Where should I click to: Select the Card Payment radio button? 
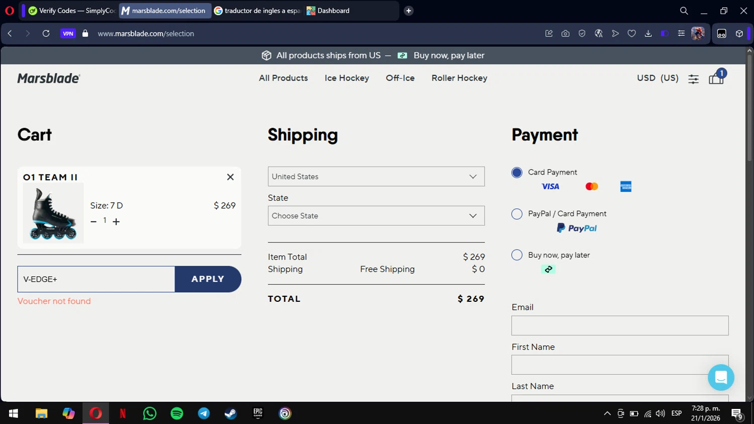point(517,173)
